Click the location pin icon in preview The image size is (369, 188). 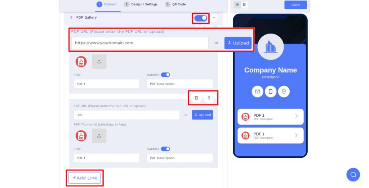284,91
